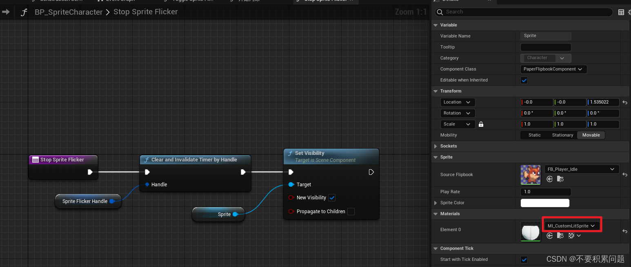Collapse the Variable section
631x267 pixels.
[x=436, y=25]
